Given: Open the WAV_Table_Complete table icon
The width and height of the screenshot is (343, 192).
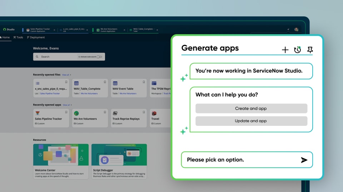Looking at the screenshot, I should click(76, 83).
